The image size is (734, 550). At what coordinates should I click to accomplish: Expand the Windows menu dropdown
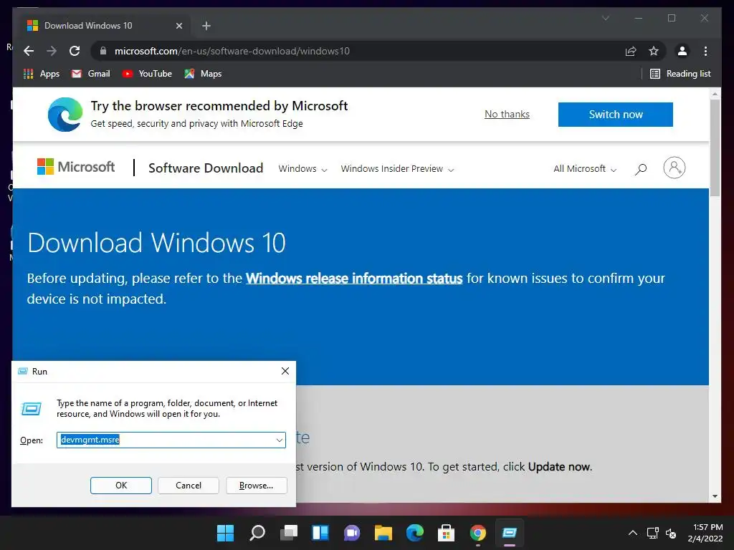[302, 169]
